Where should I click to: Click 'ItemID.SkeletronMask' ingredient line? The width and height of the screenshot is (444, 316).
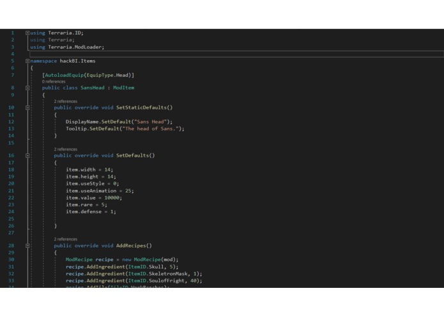134,274
